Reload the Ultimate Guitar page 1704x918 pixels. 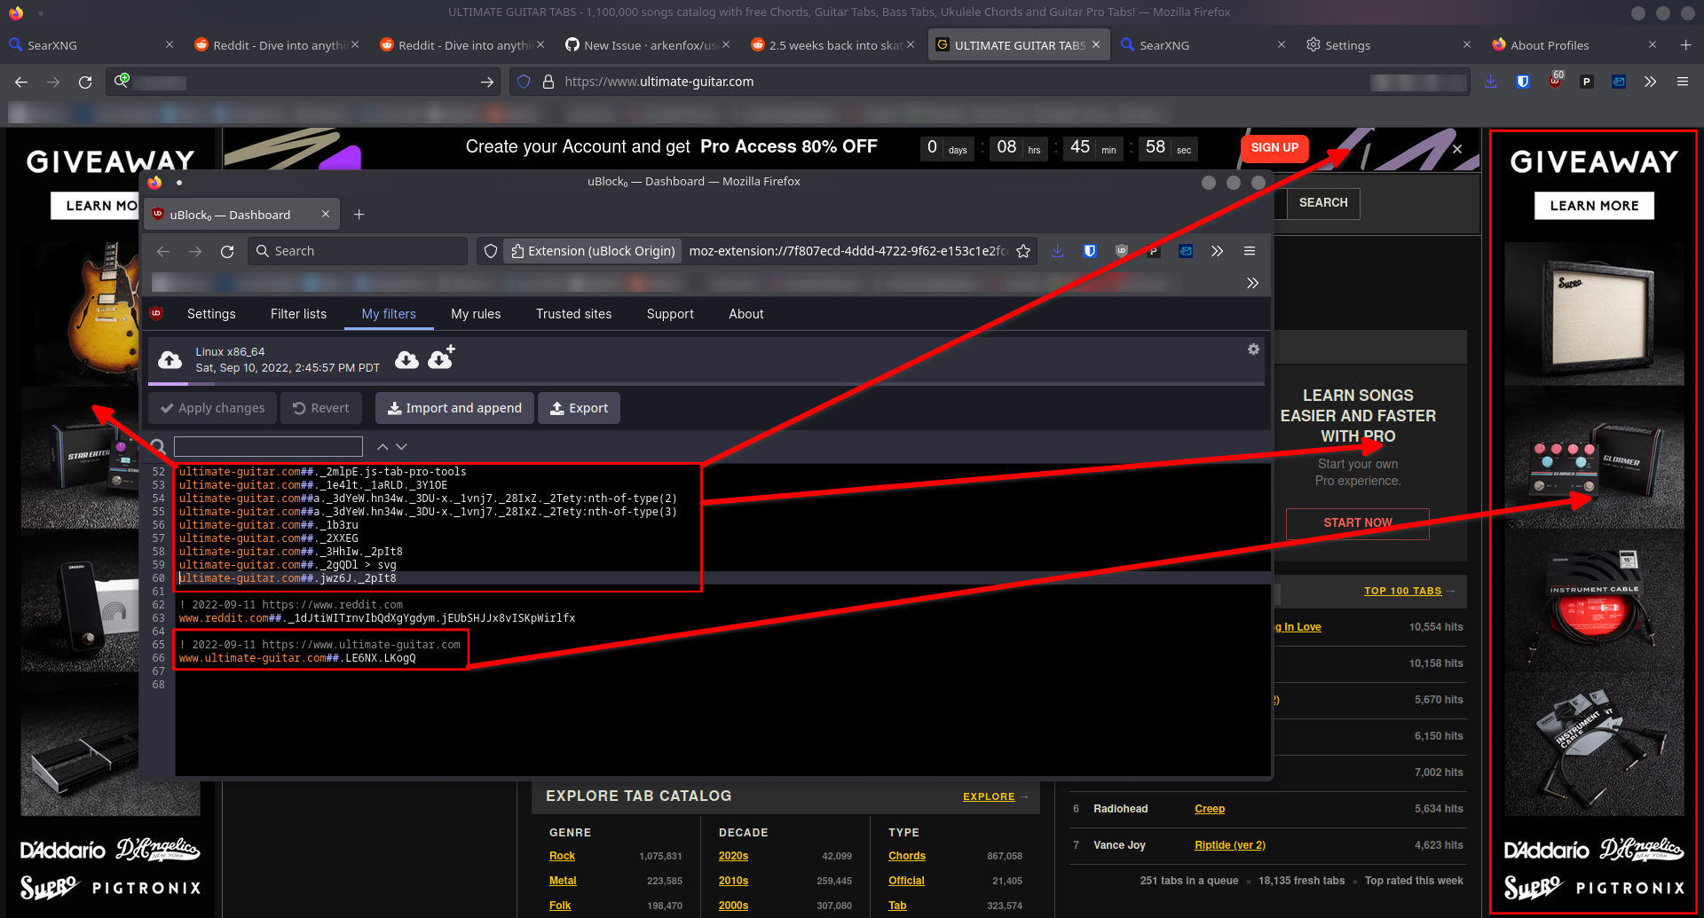[85, 82]
